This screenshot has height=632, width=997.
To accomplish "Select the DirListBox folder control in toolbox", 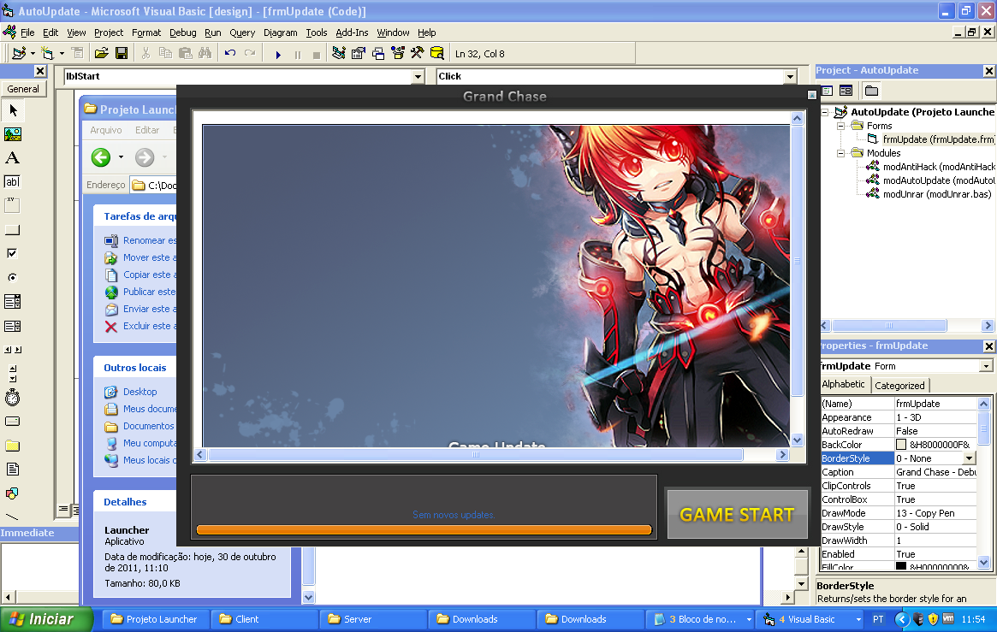I will pyautogui.click(x=13, y=446).
